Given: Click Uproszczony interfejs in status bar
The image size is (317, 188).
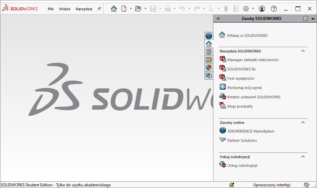Looking at the screenshot, I should coord(272,185).
